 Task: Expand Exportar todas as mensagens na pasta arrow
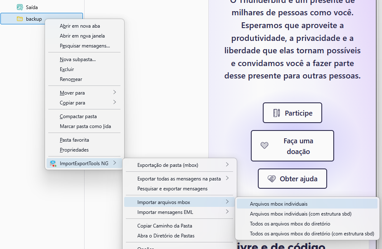pos(227,178)
